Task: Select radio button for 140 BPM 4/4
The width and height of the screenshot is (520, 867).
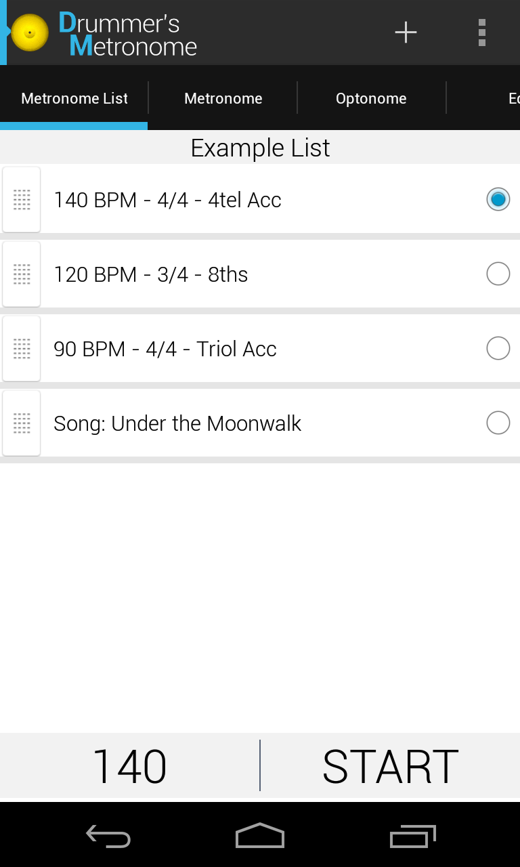Action: point(498,199)
